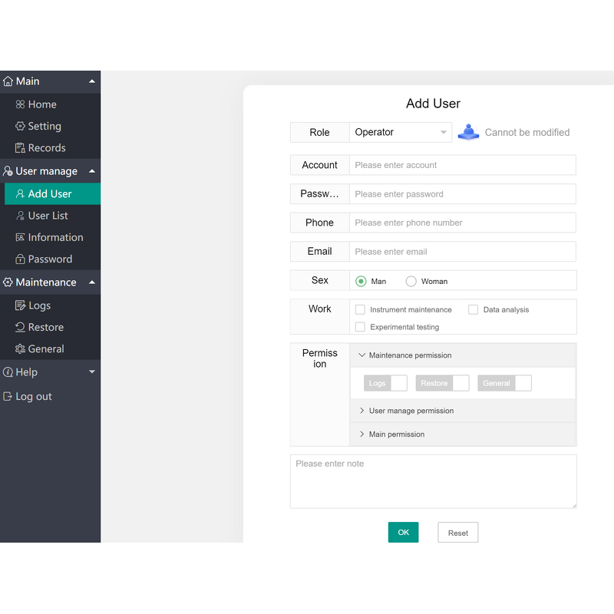The image size is (614, 614).
Task: Click the Home icon in sidebar
Action: click(x=21, y=104)
